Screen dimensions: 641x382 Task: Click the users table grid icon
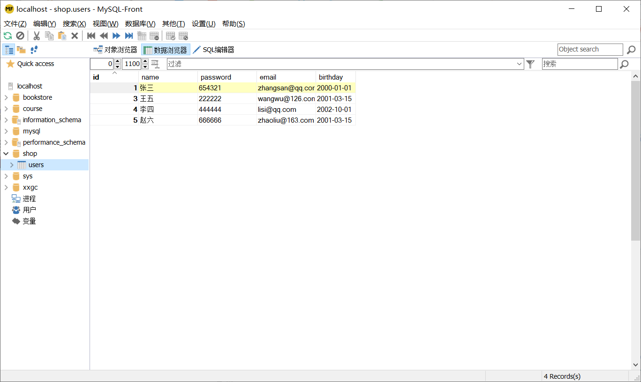pos(22,165)
